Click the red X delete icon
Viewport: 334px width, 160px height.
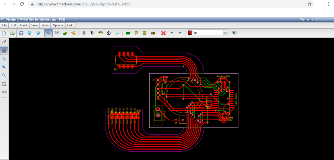coord(163,33)
